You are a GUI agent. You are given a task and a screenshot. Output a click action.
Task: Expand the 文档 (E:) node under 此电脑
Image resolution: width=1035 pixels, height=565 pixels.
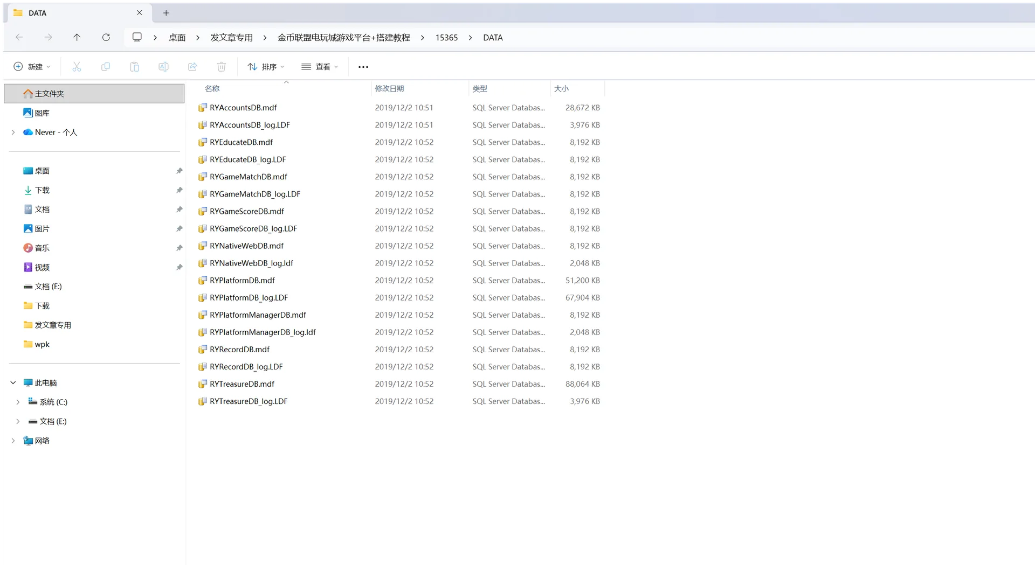pos(18,421)
